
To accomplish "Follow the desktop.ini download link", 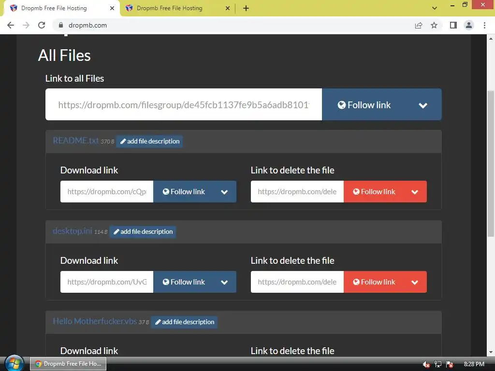I will coord(184,282).
